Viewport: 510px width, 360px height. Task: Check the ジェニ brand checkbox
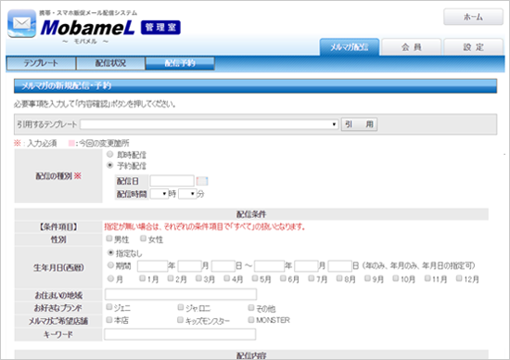109,307
